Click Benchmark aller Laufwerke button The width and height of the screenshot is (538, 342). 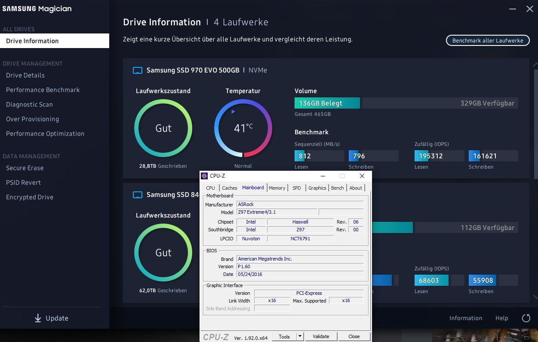(x=488, y=40)
